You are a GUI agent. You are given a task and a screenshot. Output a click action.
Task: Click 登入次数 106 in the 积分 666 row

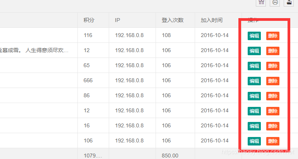tap(175, 80)
